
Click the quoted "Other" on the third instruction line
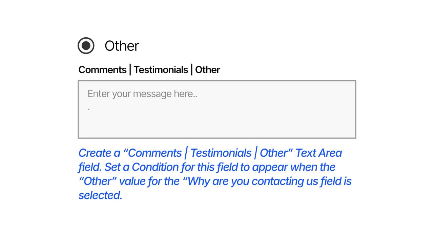tap(98, 181)
